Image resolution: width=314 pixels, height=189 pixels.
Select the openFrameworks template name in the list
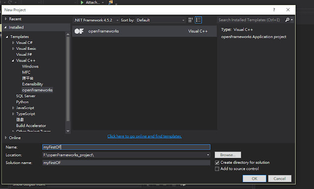tap(104, 31)
